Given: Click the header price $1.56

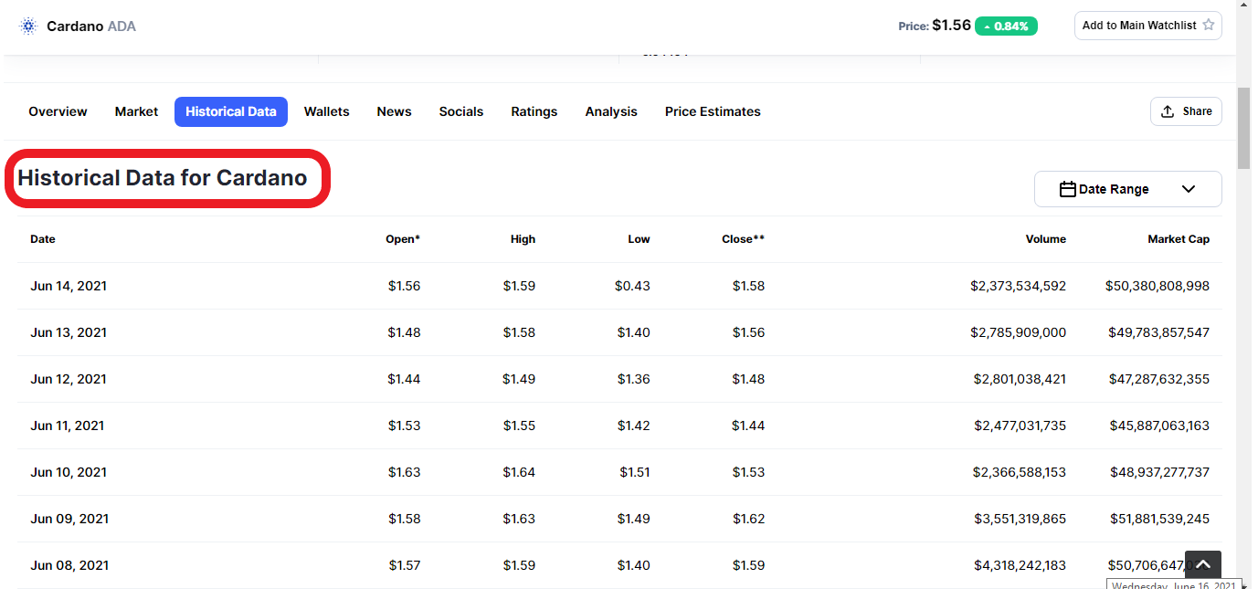Looking at the screenshot, I should (x=951, y=26).
